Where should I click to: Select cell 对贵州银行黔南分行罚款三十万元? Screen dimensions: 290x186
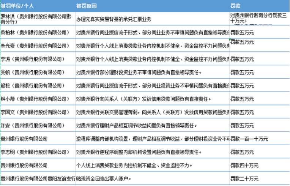click(x=260, y=19)
